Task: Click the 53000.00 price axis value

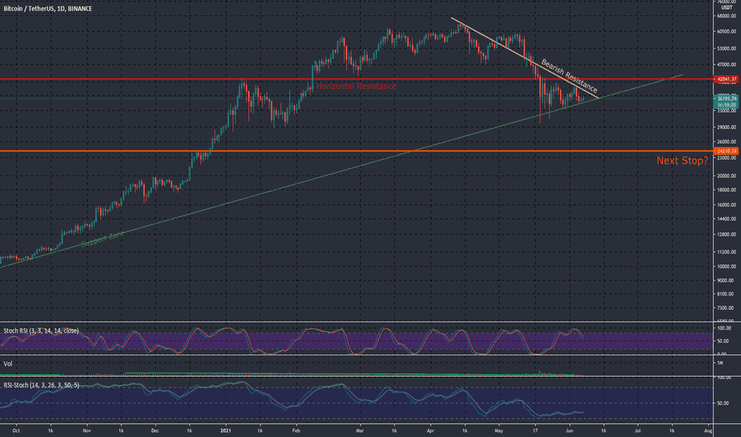Action: tap(727, 48)
